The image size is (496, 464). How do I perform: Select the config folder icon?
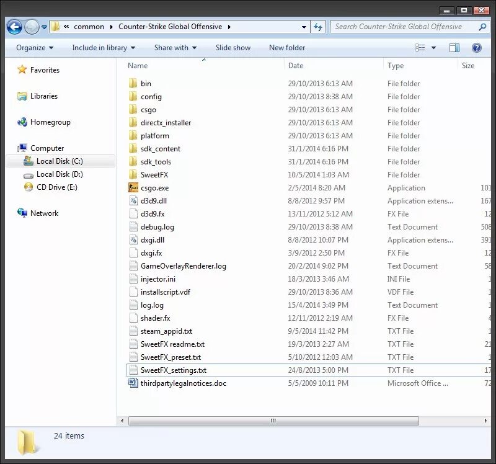(133, 97)
